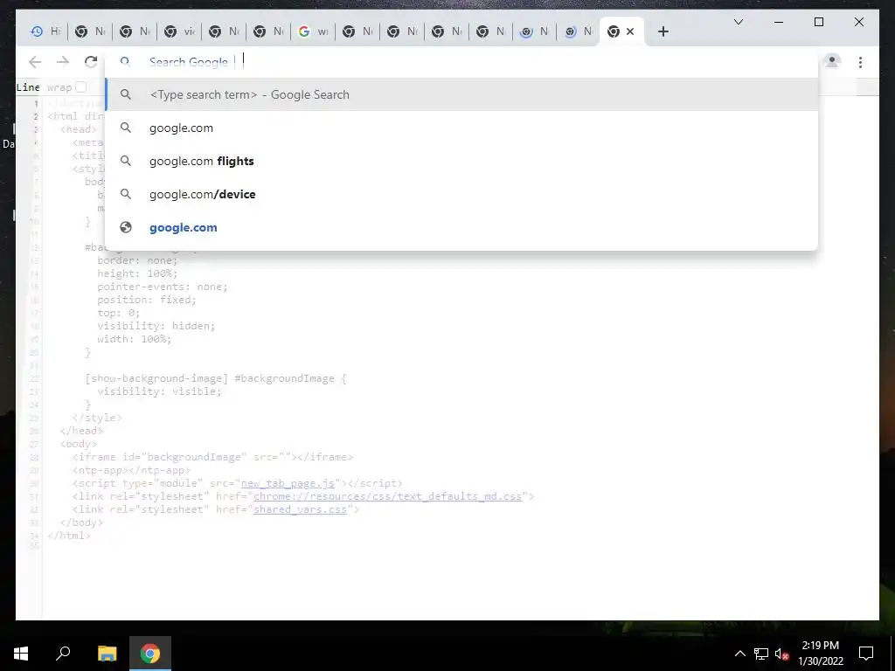Screen dimensions: 895x671
Task: Toggle the Line wrap checkbox
Action: coord(81,86)
